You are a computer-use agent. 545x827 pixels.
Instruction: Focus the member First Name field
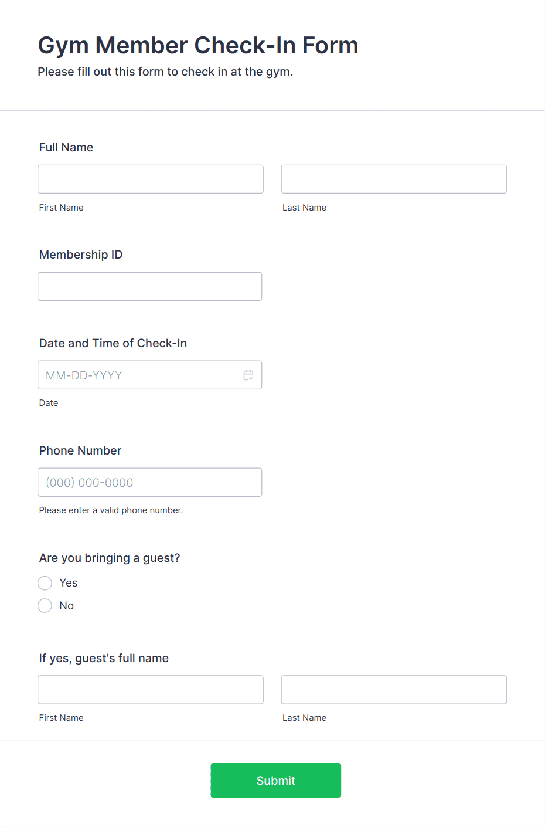(151, 179)
